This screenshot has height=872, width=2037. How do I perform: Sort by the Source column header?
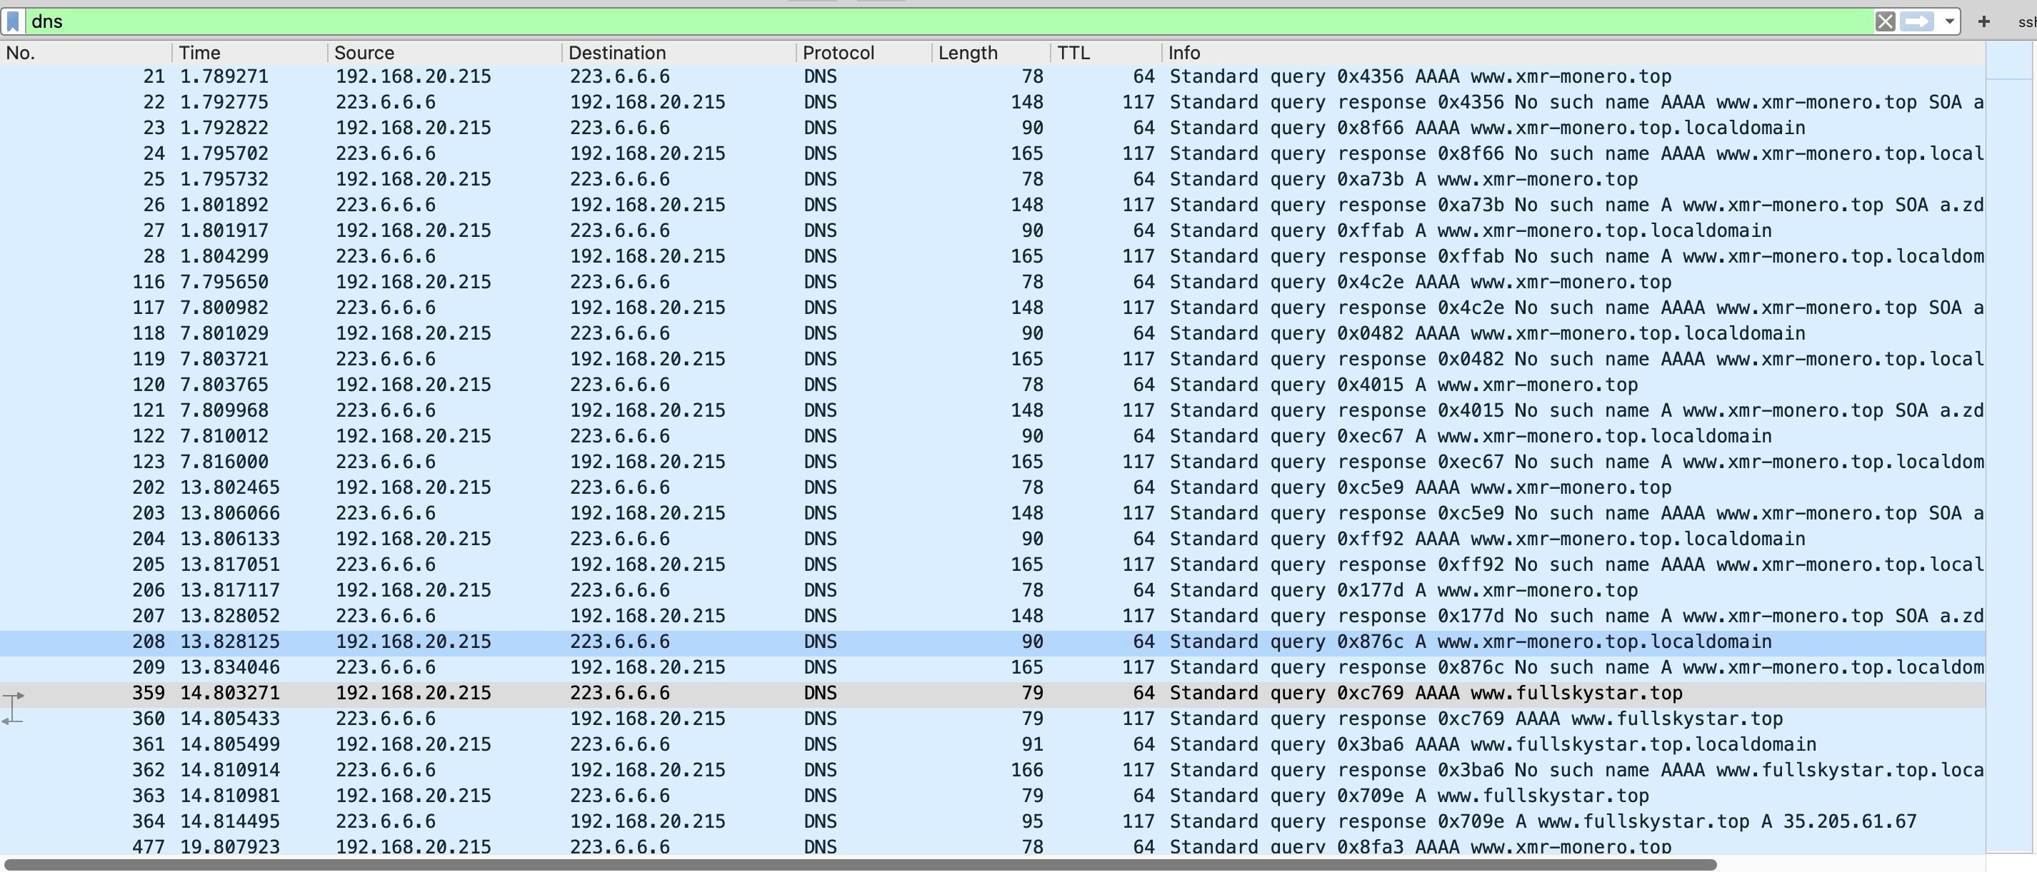[x=364, y=53]
